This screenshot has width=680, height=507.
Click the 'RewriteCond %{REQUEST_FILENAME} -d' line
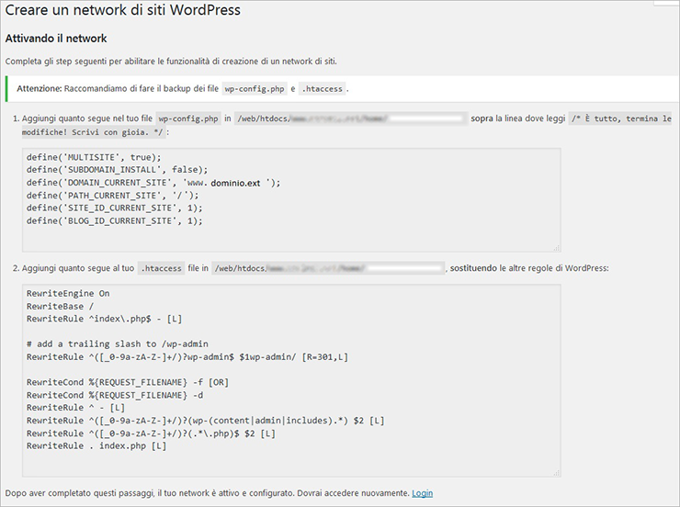115,395
